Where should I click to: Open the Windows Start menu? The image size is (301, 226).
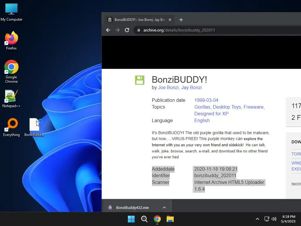pyautogui.click(x=131, y=219)
